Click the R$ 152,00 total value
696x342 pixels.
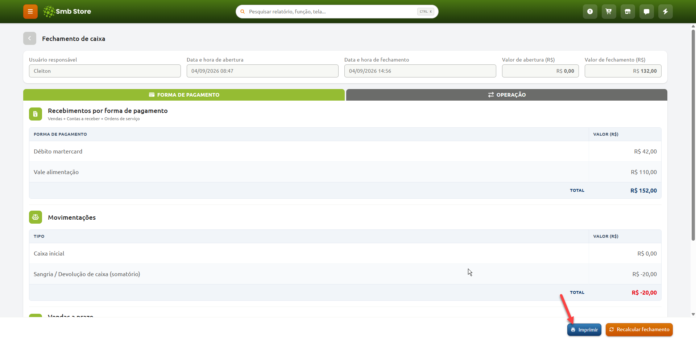coord(643,191)
